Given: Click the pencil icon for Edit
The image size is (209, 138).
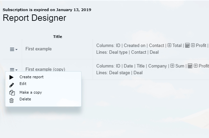Looking at the screenshot, I should [12, 85].
